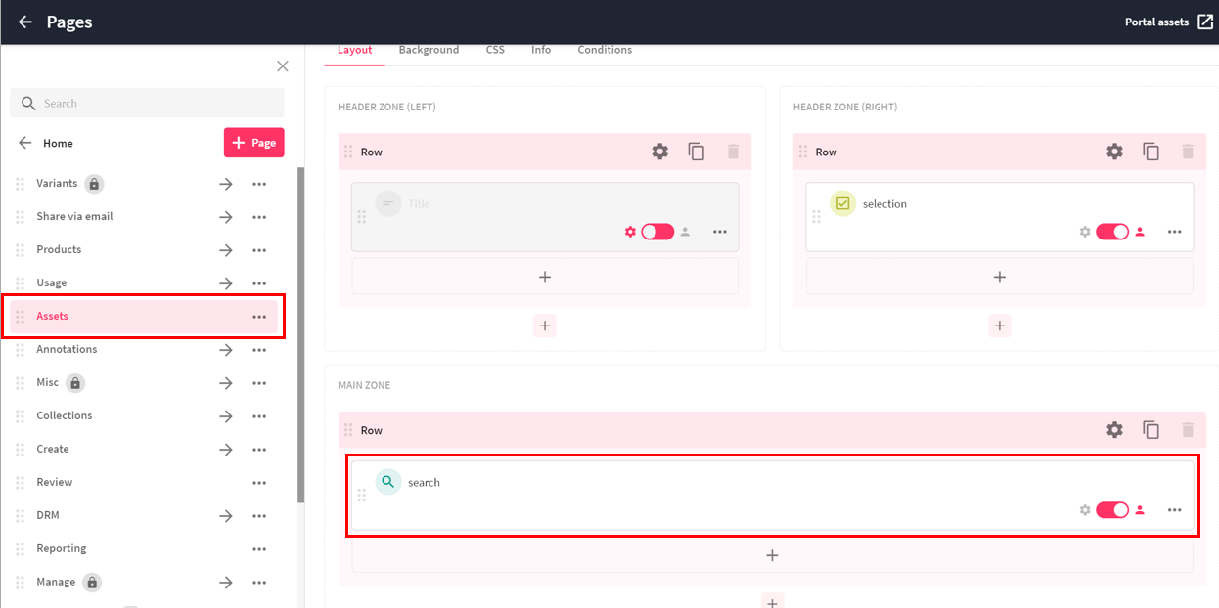The width and height of the screenshot is (1219, 608).
Task: Expand Share via email arrow
Action: click(226, 217)
